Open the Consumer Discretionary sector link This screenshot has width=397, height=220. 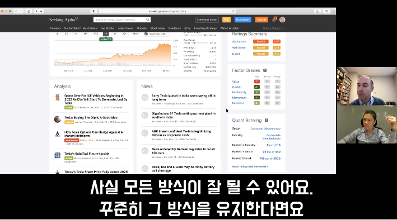click(265, 128)
